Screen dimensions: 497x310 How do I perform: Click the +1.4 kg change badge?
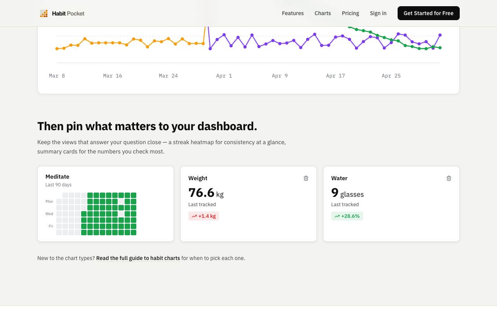coord(204,216)
